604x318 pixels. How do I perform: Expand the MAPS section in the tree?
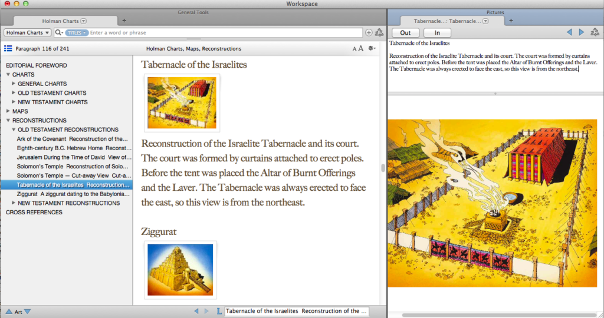click(x=8, y=111)
